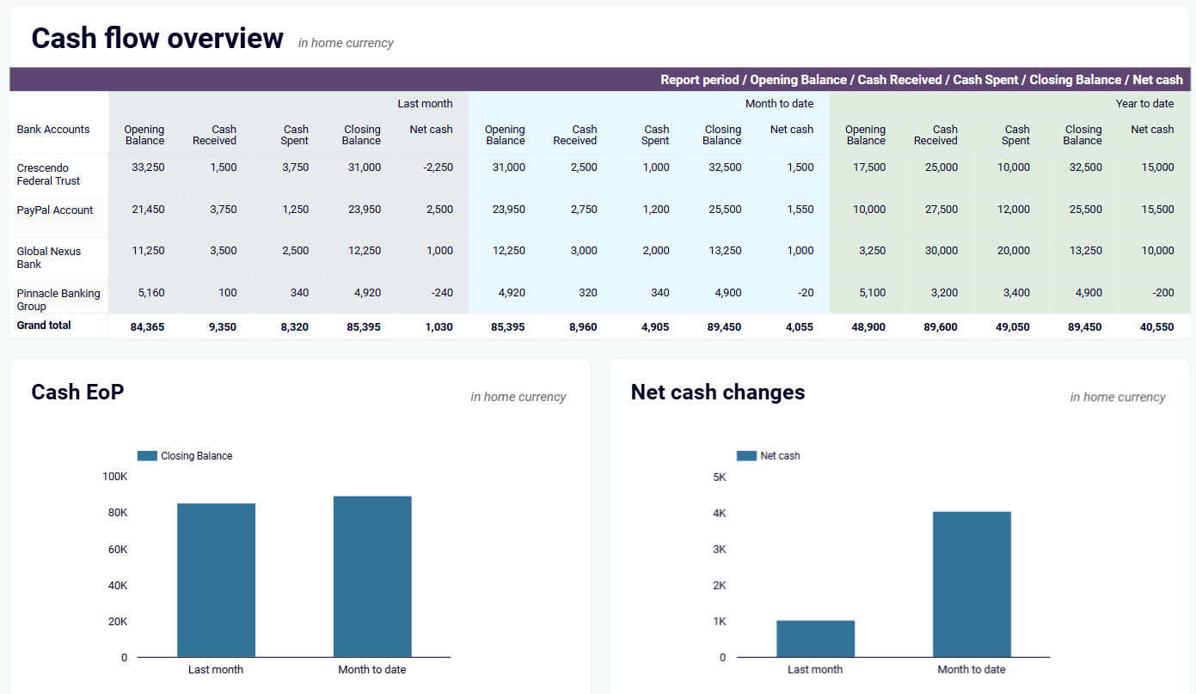Click the Bank Accounts column header
The height and width of the screenshot is (694, 1196).
click(x=53, y=130)
